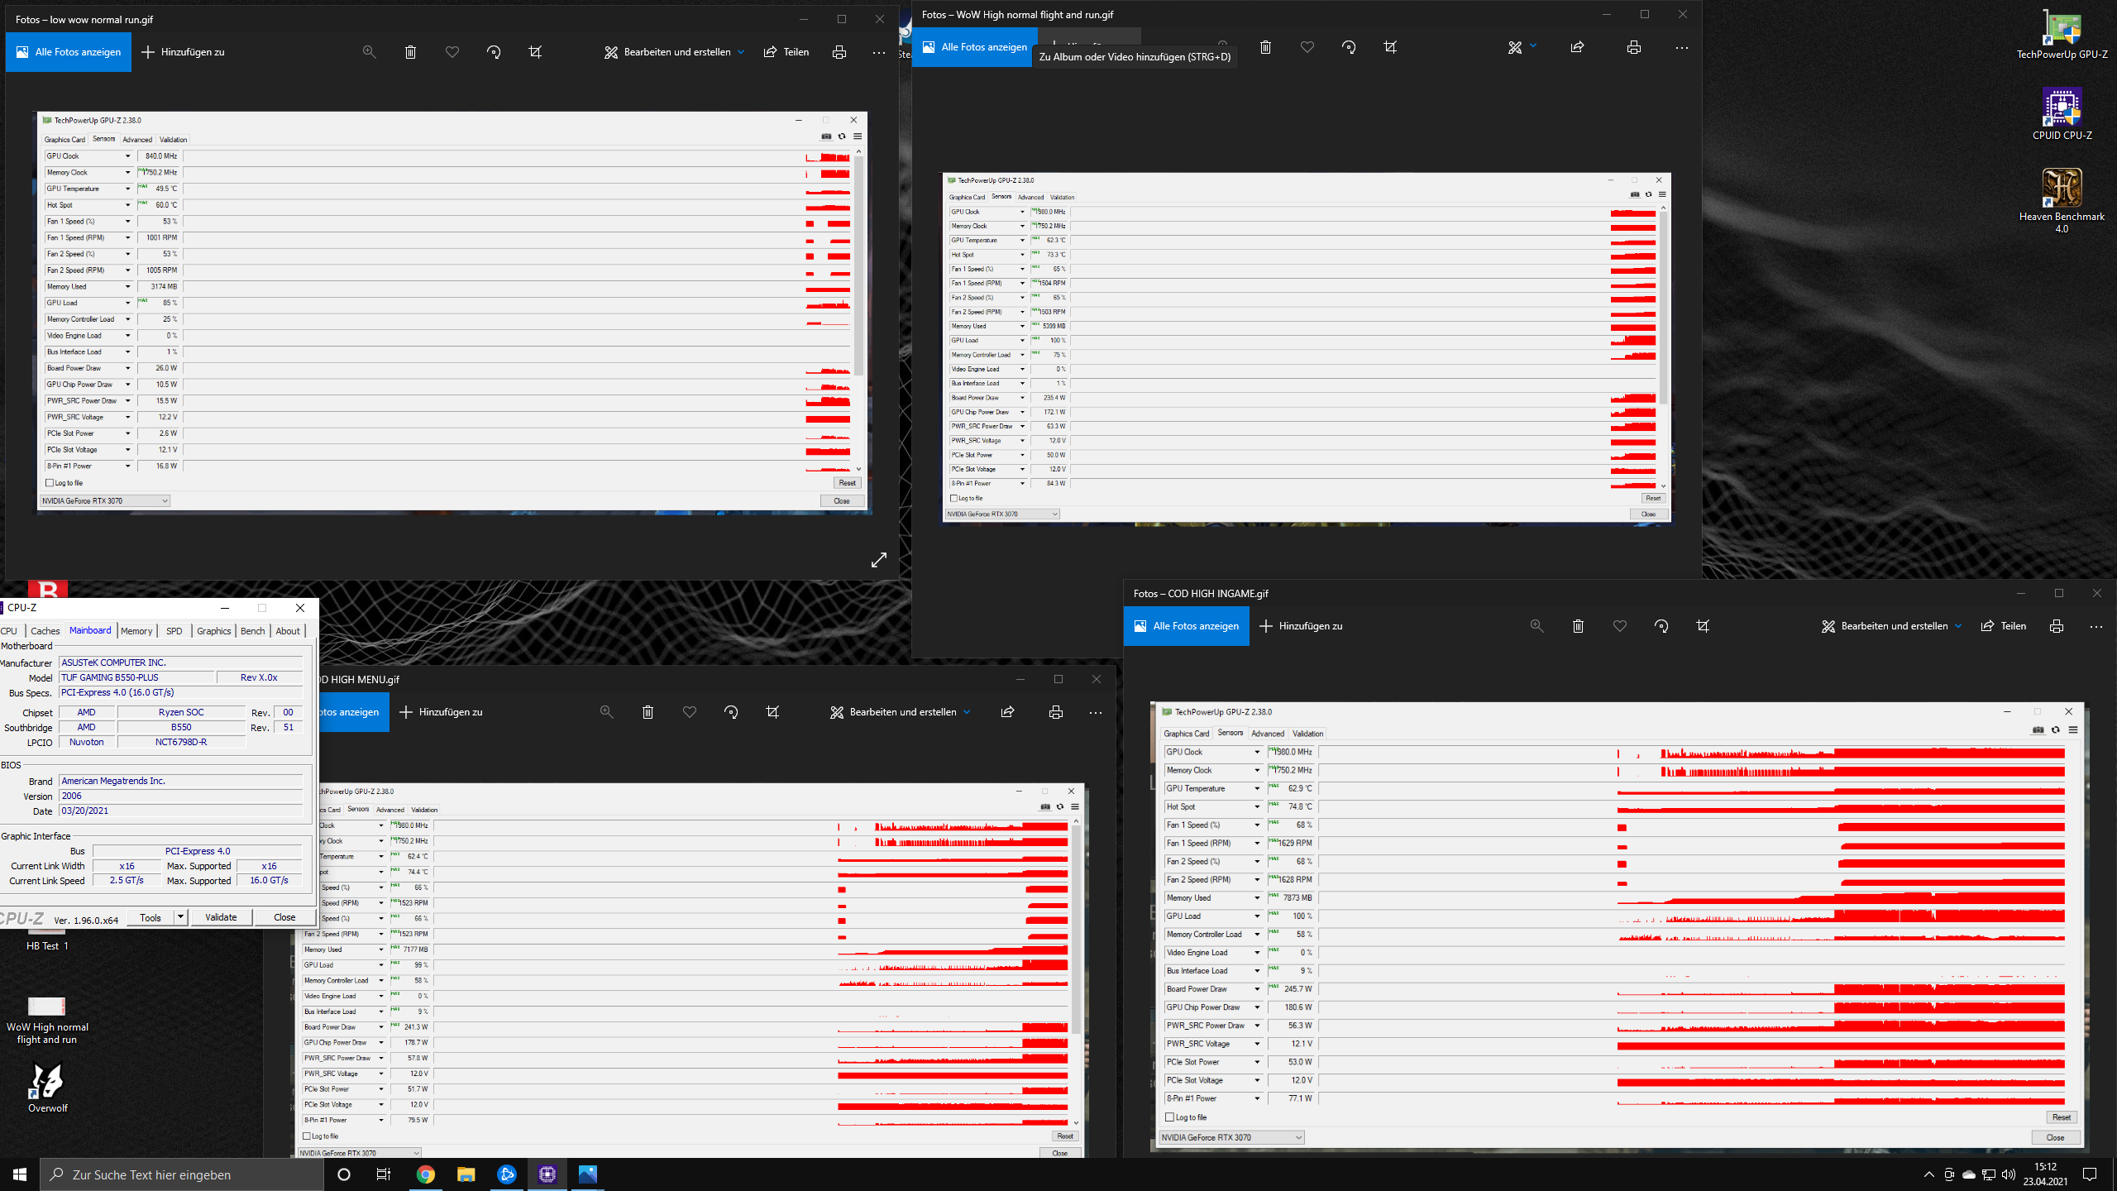Click the taskbar search box
This screenshot has width=2117, height=1191.
point(182,1174)
